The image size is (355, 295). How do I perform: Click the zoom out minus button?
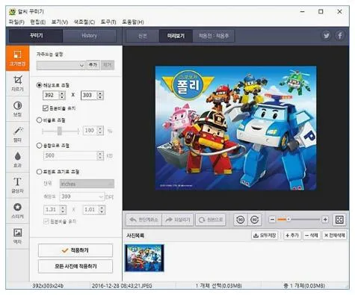click(x=272, y=220)
